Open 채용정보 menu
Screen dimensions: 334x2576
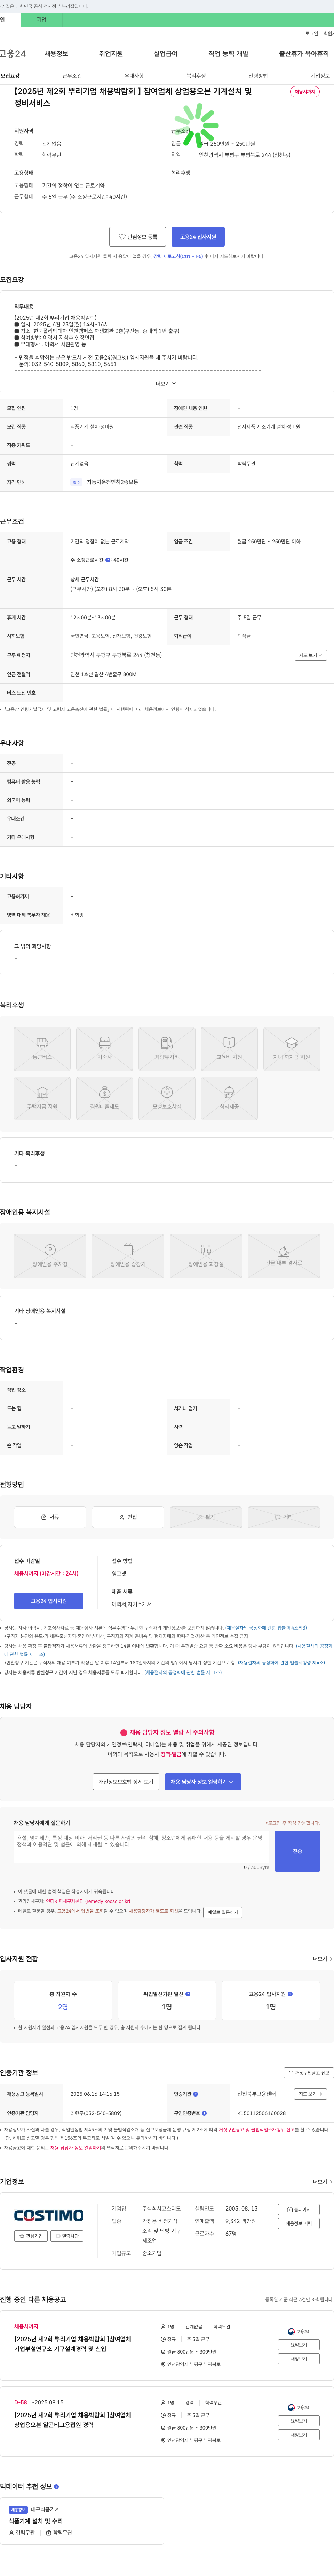pyautogui.click(x=56, y=54)
